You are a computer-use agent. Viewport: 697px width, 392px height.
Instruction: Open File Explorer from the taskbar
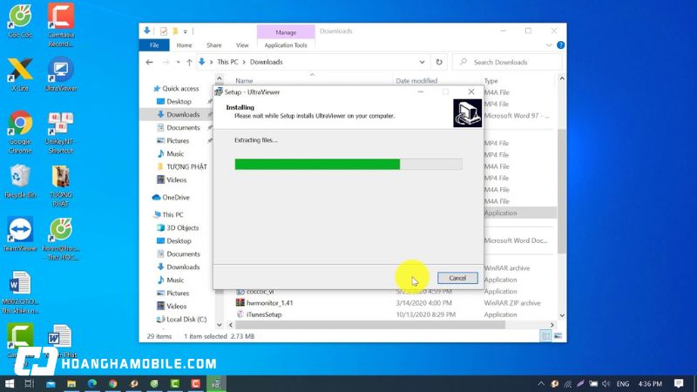[x=71, y=383]
